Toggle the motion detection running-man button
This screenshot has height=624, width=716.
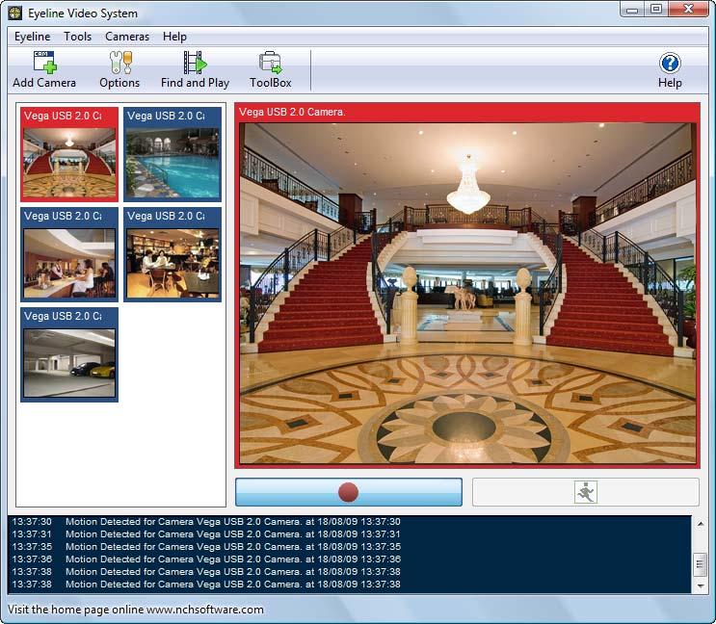tap(585, 492)
